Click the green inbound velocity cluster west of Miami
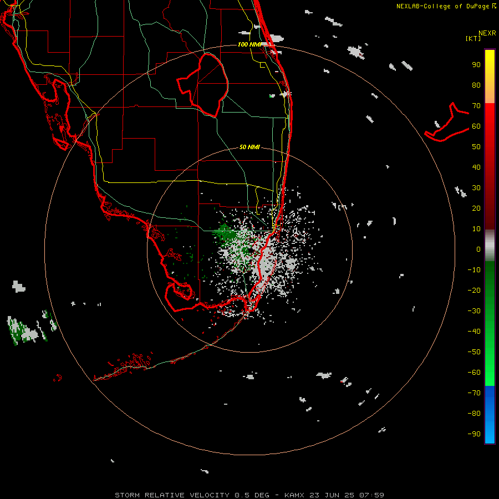499x499 pixels. click(x=225, y=235)
